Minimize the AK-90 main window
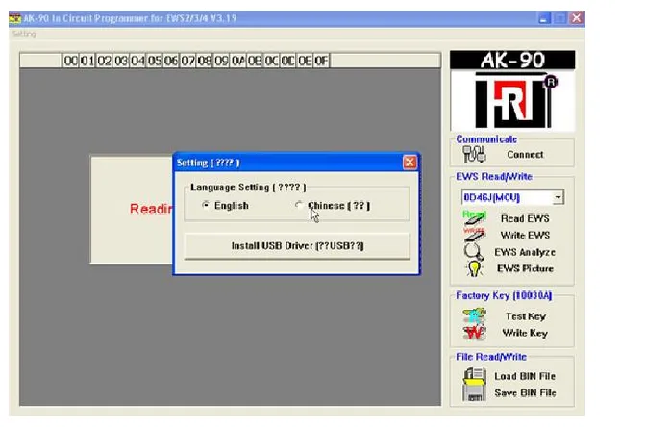This screenshot has width=646, height=427. 544,18
